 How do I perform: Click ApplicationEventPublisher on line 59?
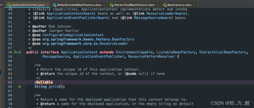click(99, 56)
